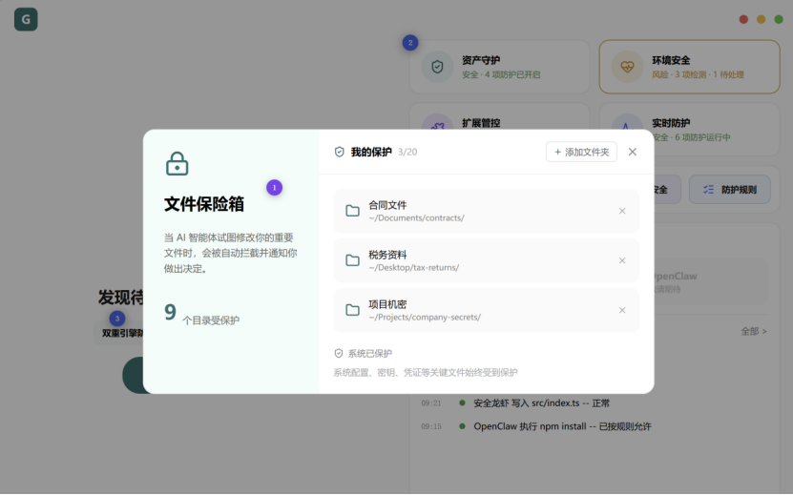Click the shield icon in 资产守护 card
This screenshot has width=793, height=495.
pyautogui.click(x=437, y=67)
